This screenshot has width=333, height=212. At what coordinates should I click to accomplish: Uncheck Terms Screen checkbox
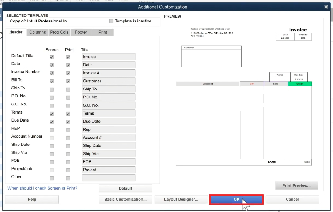click(x=52, y=114)
